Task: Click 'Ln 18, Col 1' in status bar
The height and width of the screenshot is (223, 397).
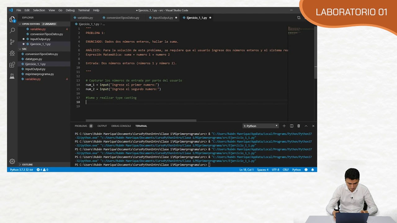Action: point(247,170)
